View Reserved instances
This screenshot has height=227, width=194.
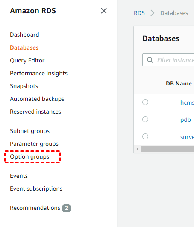(35, 112)
